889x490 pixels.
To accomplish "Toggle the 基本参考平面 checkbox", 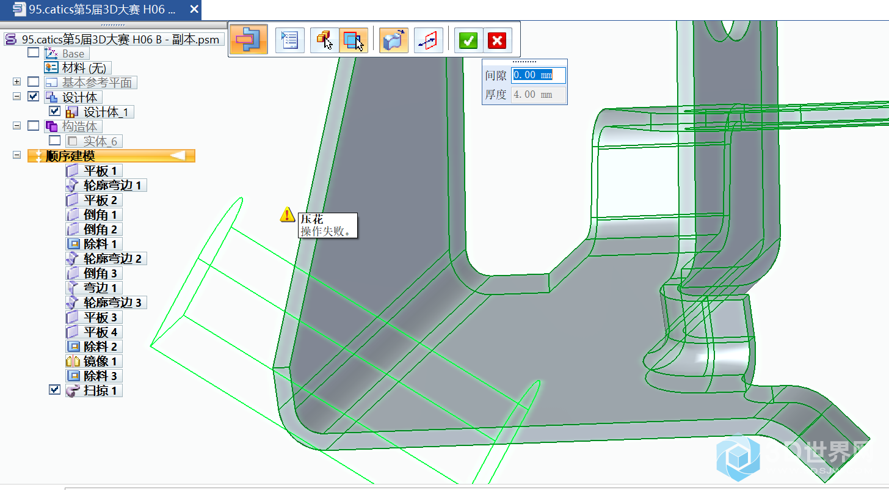I will click(33, 82).
